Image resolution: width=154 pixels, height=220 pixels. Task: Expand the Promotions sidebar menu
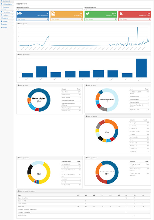pyautogui.click(x=7, y=12)
